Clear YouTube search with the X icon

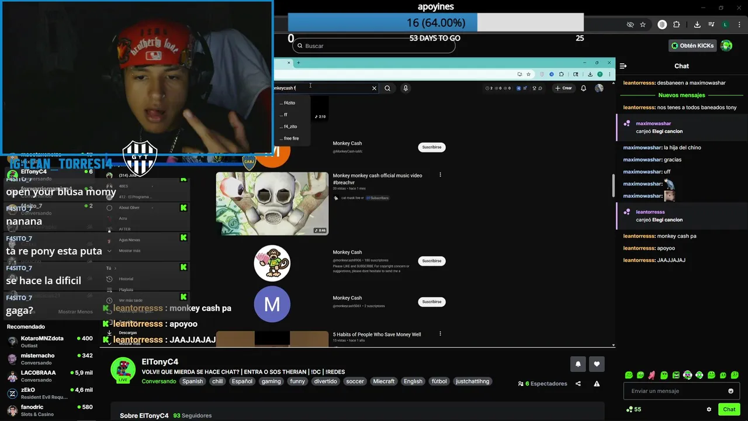click(374, 88)
